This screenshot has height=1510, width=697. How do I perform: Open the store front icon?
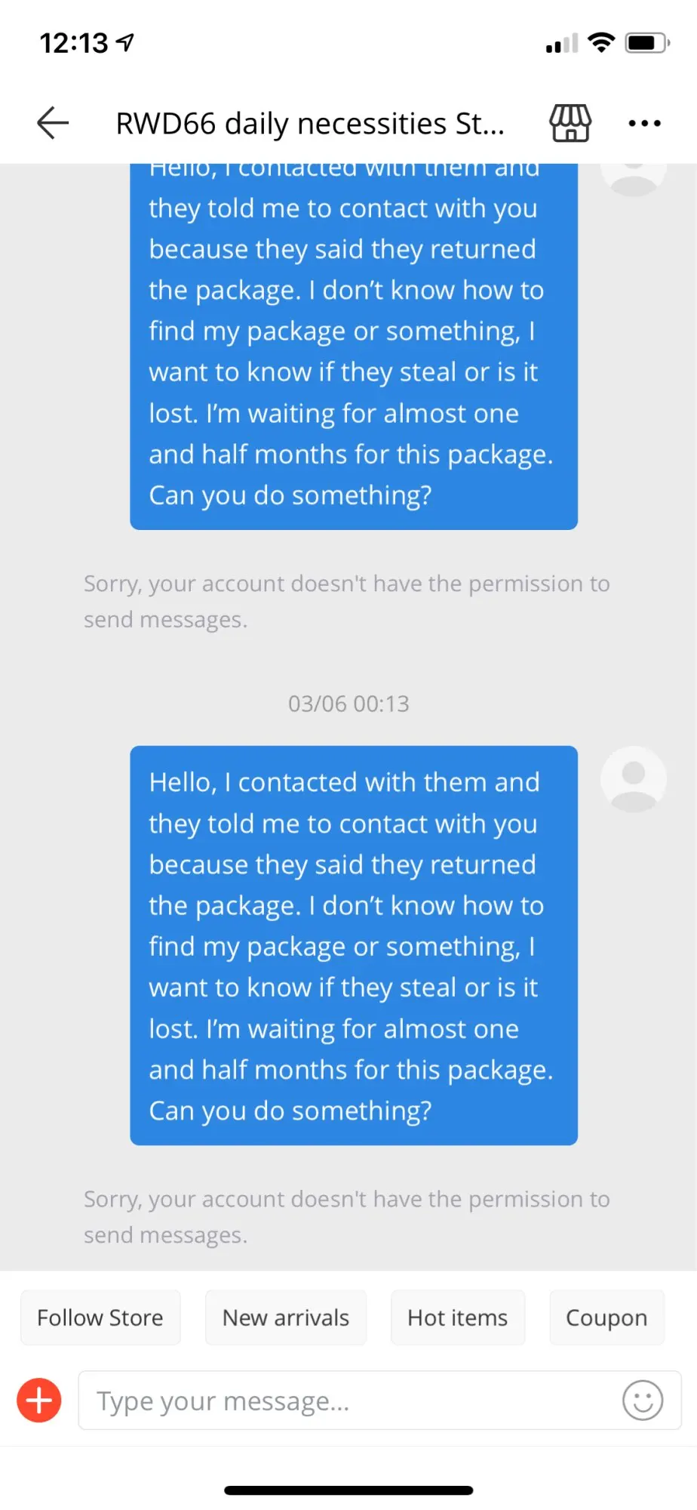point(570,122)
